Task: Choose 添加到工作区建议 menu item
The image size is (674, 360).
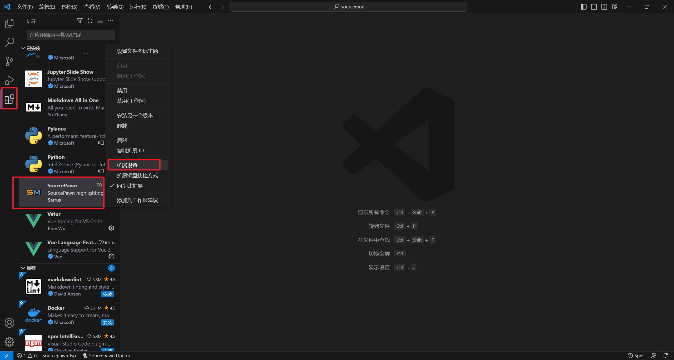Action: (137, 200)
